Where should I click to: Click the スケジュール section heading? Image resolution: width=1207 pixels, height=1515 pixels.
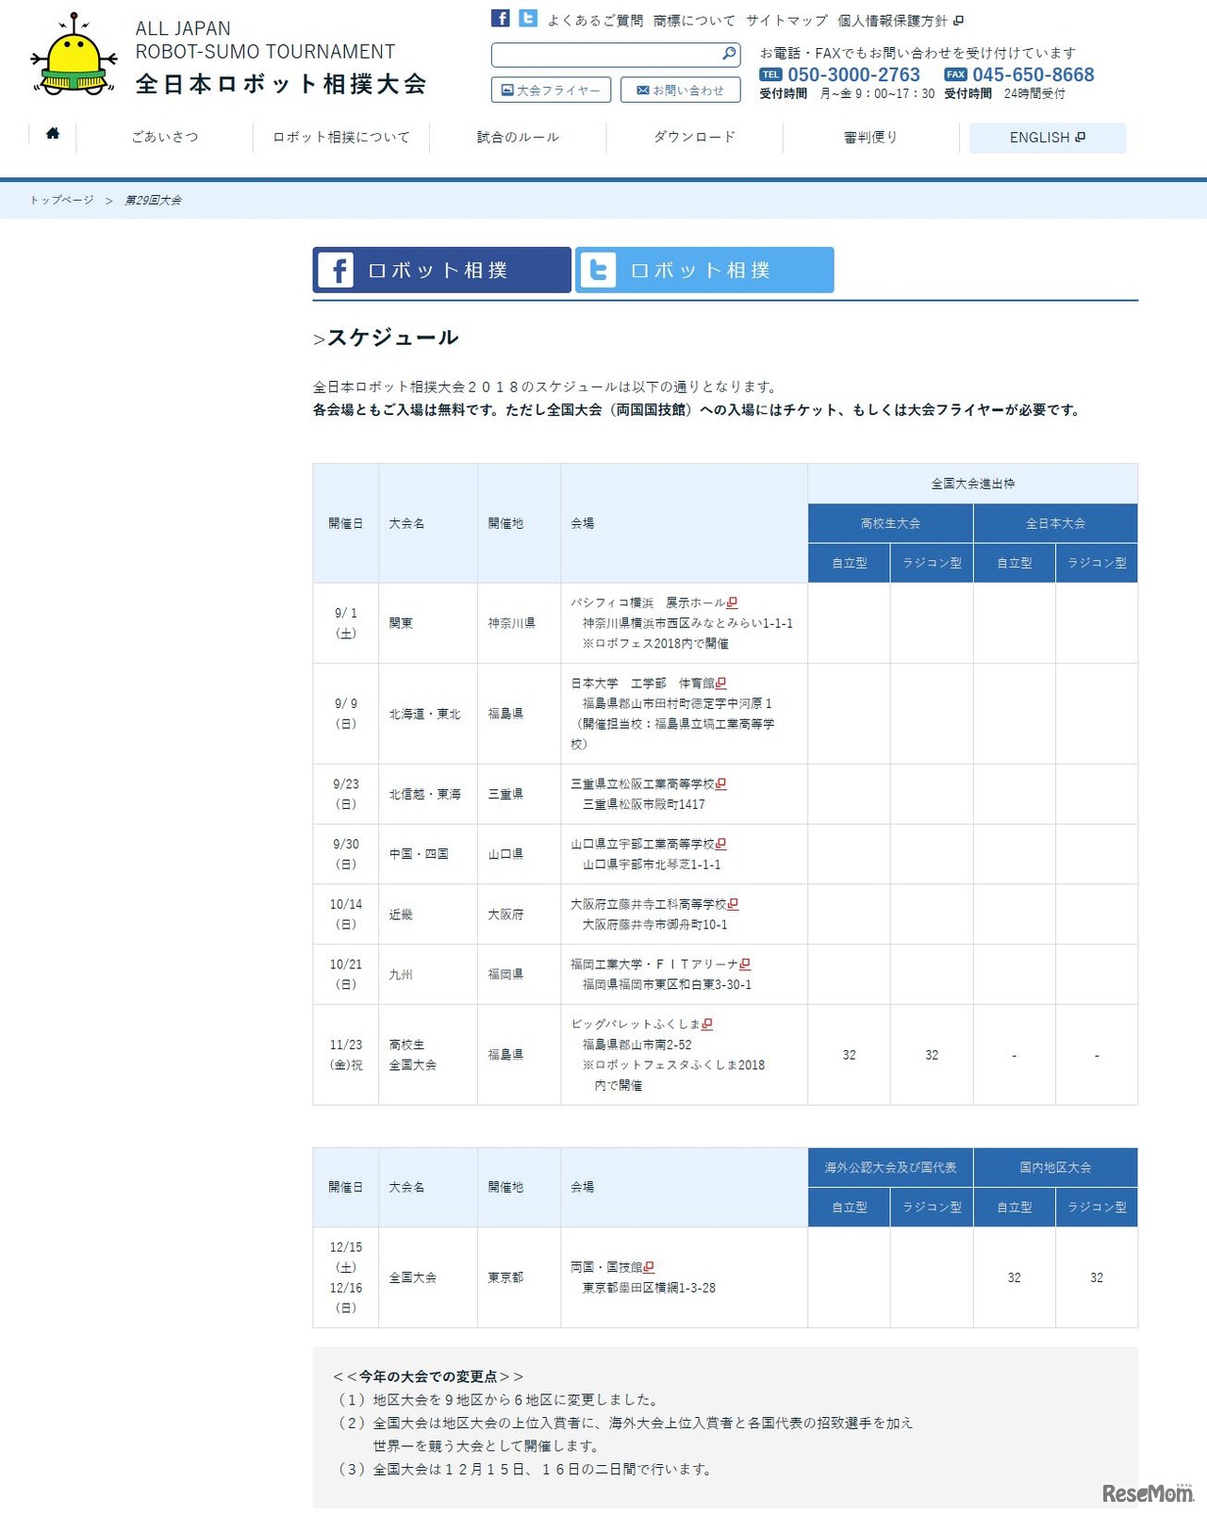pyautogui.click(x=392, y=338)
